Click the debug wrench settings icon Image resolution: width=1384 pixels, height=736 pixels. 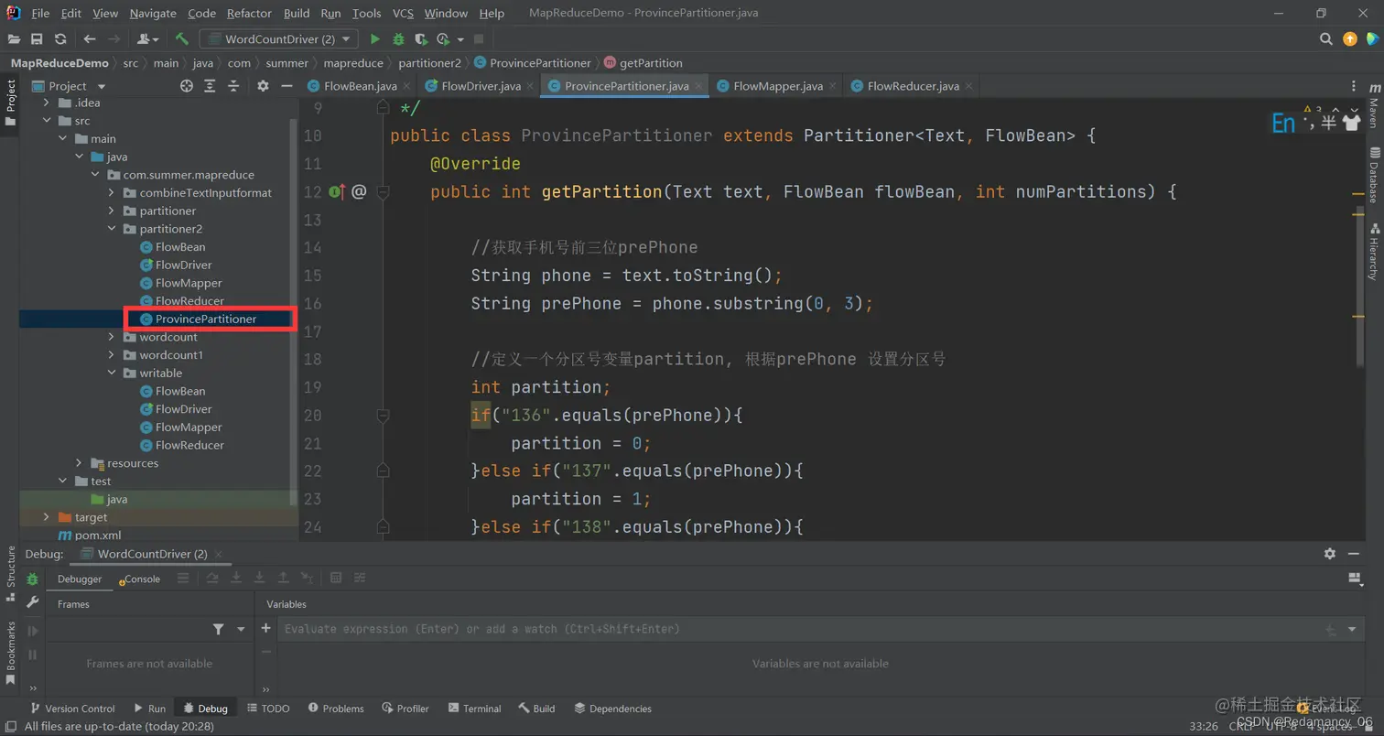coord(33,602)
